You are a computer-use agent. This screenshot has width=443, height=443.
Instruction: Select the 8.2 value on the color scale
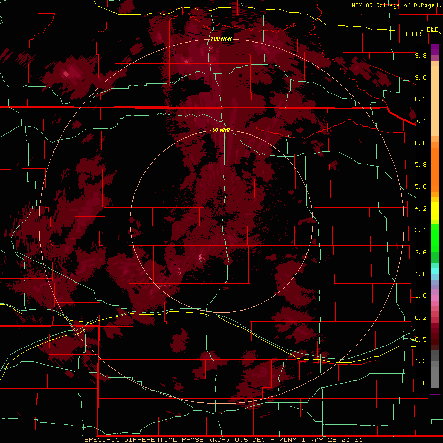point(421,99)
